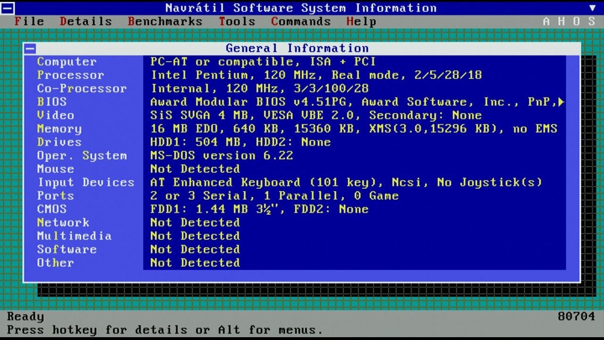Click the '80704' number in the status bar
Viewport: 604px width, 340px height.
(577, 316)
